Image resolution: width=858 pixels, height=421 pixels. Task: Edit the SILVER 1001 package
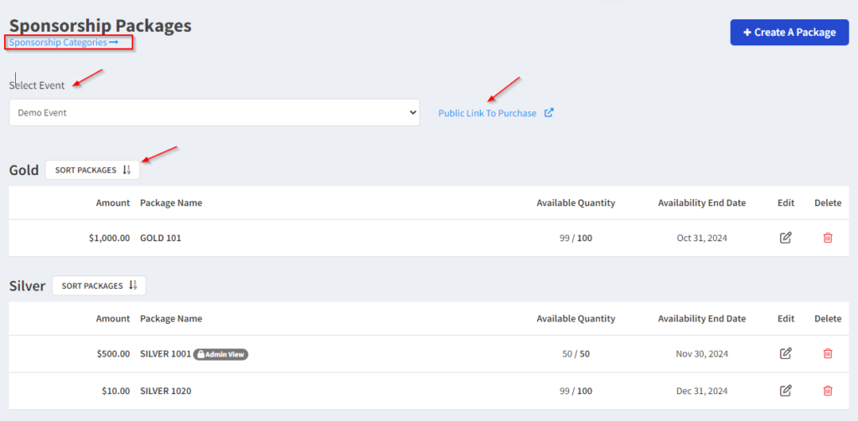(785, 353)
